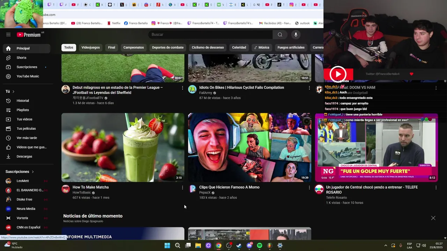This screenshot has width=447, height=251.
Task: Open Tus videos in sidebar
Action: click(27, 119)
